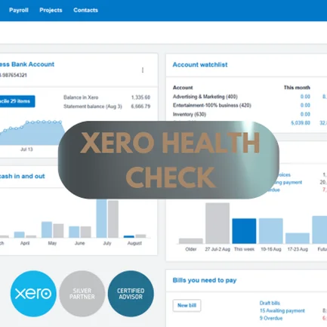Click the 5,039.80 this month value
Viewport: 327px width, 327px height.
click(x=301, y=123)
